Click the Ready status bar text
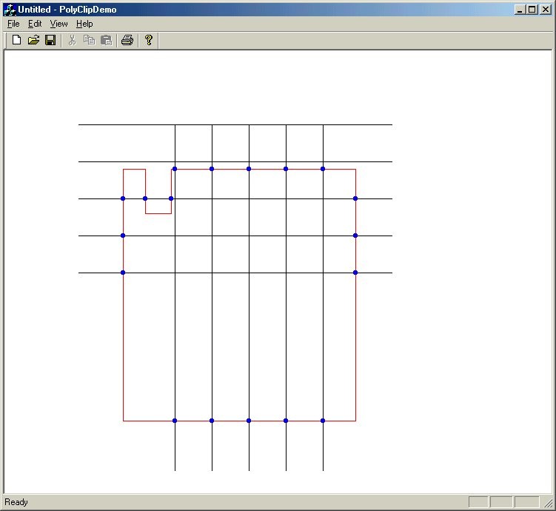This screenshot has width=556, height=511. point(16,502)
